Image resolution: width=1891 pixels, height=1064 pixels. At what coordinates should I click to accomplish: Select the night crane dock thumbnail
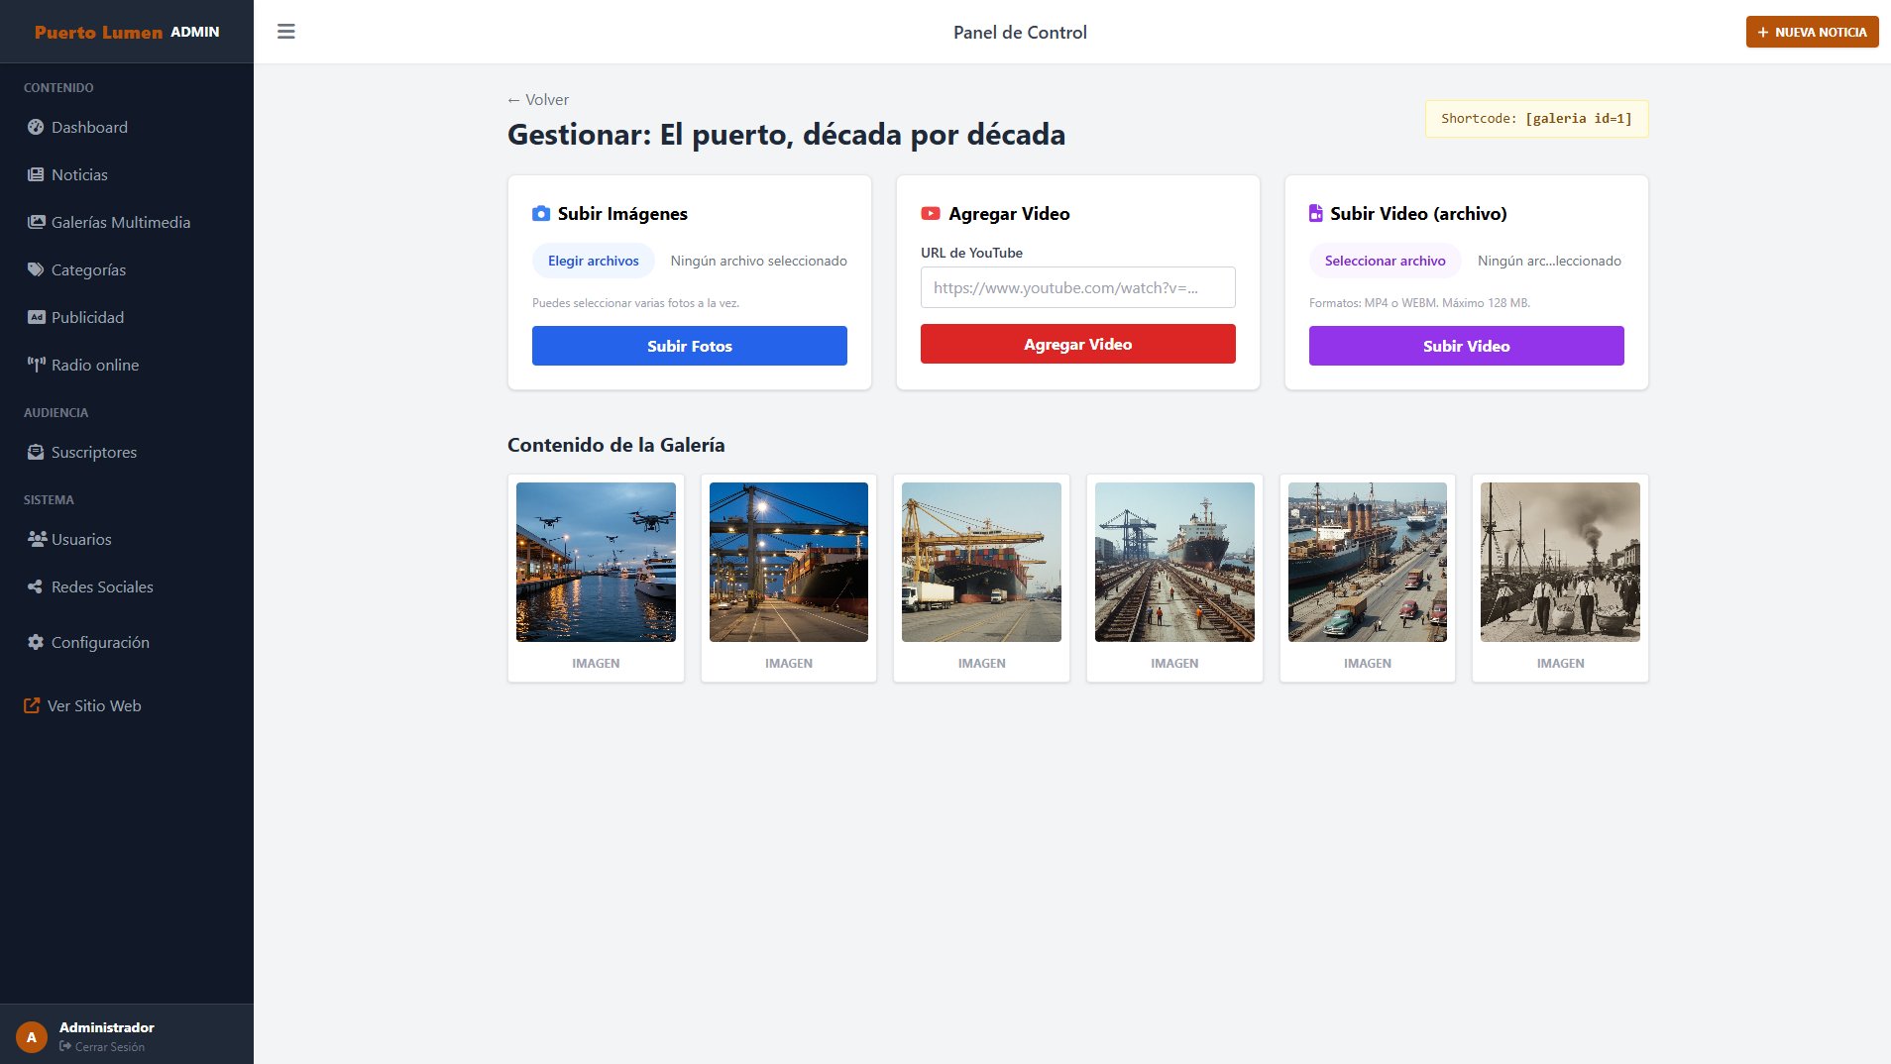click(789, 562)
